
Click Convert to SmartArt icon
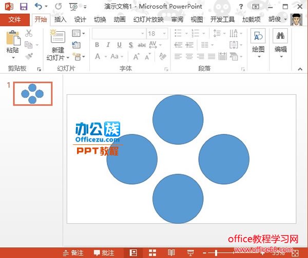[234, 57]
